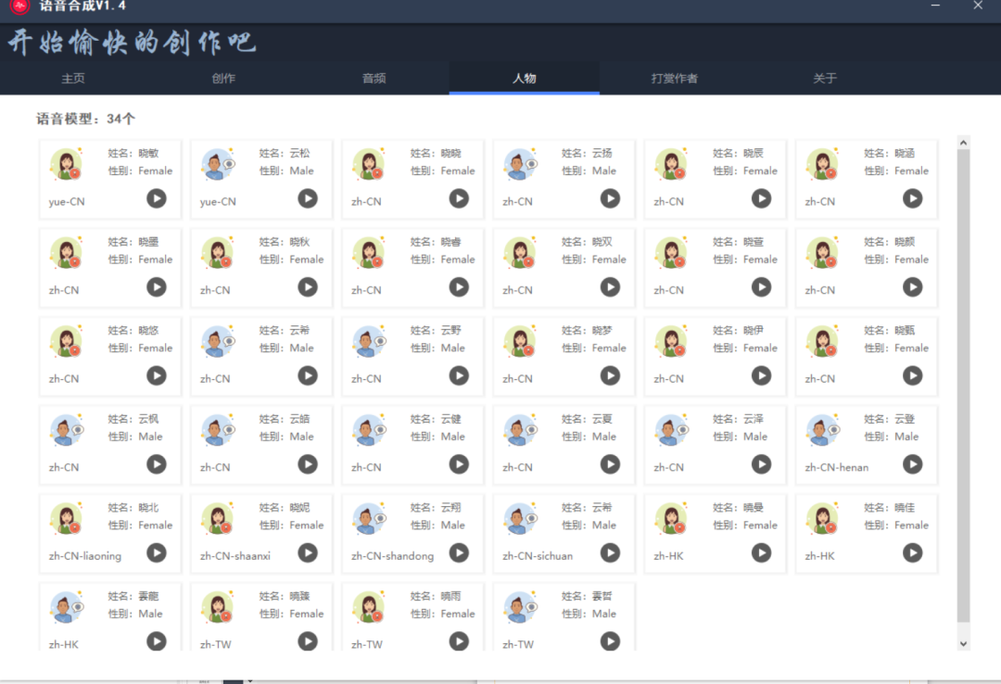Image resolution: width=1001 pixels, height=684 pixels.
Task: Click the female avatar of 晓晓
Action: (369, 164)
